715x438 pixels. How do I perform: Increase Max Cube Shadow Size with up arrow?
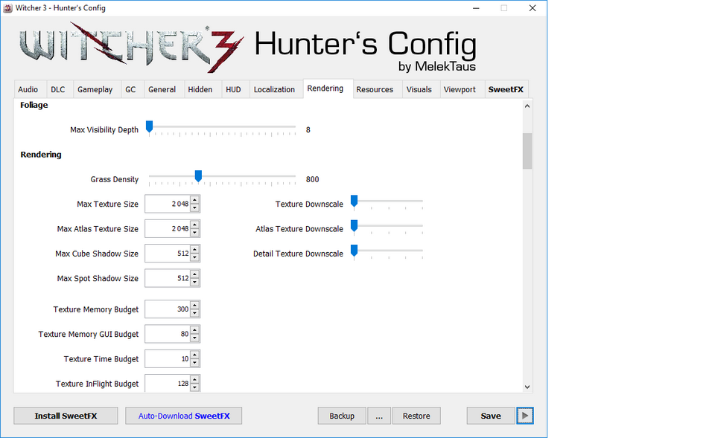[194, 250]
